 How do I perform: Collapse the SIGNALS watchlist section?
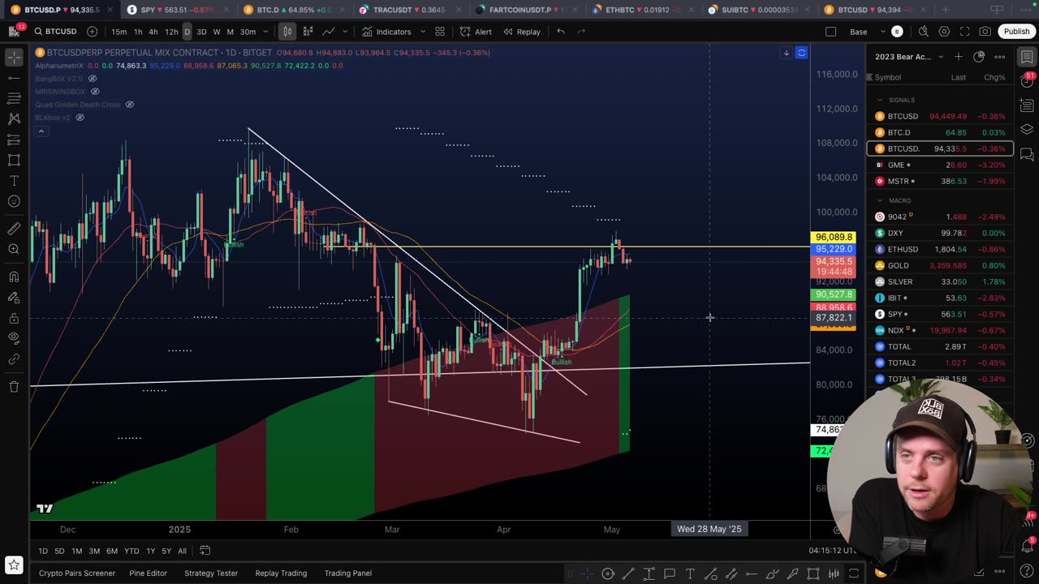[x=879, y=100]
